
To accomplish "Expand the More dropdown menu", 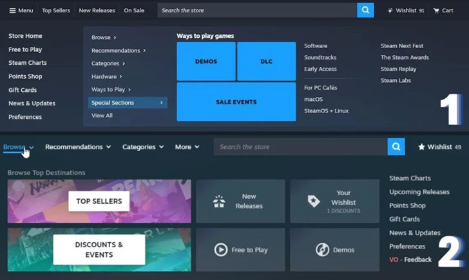I will pyautogui.click(x=187, y=147).
